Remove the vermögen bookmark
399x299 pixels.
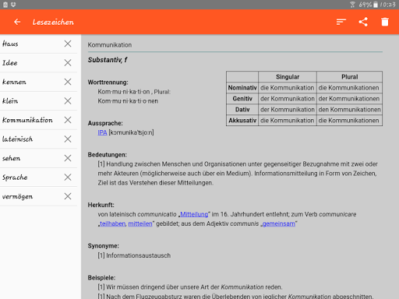coord(68,196)
